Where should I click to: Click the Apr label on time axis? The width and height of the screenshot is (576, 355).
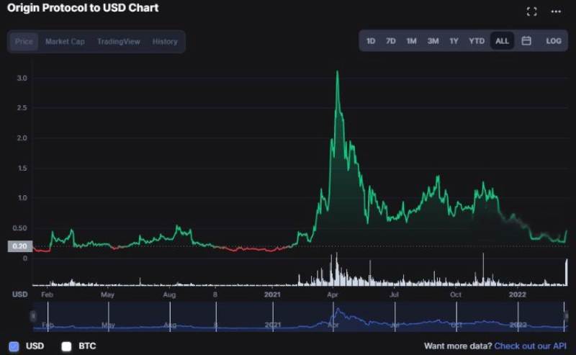(x=333, y=295)
